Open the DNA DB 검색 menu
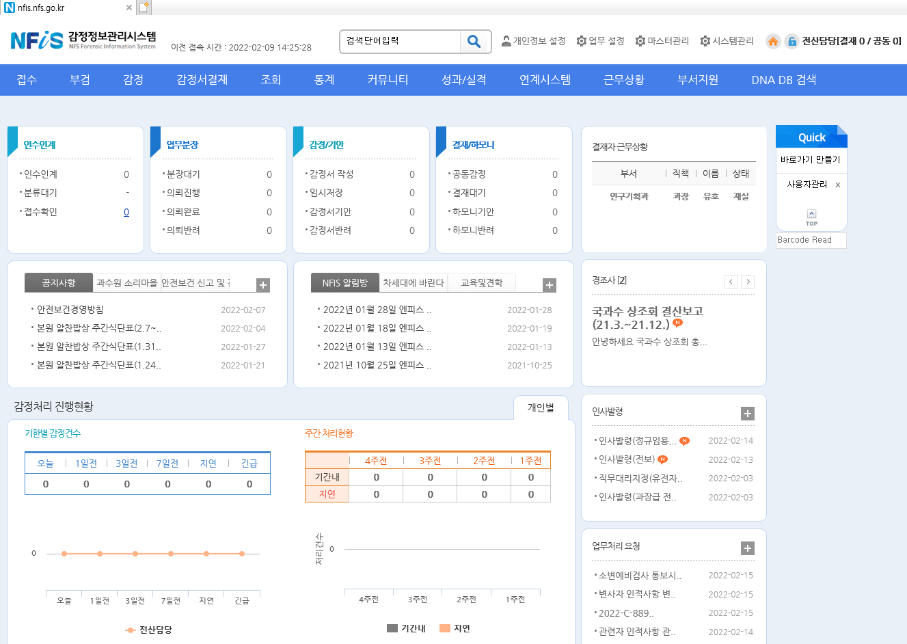907x644 pixels. click(x=784, y=80)
